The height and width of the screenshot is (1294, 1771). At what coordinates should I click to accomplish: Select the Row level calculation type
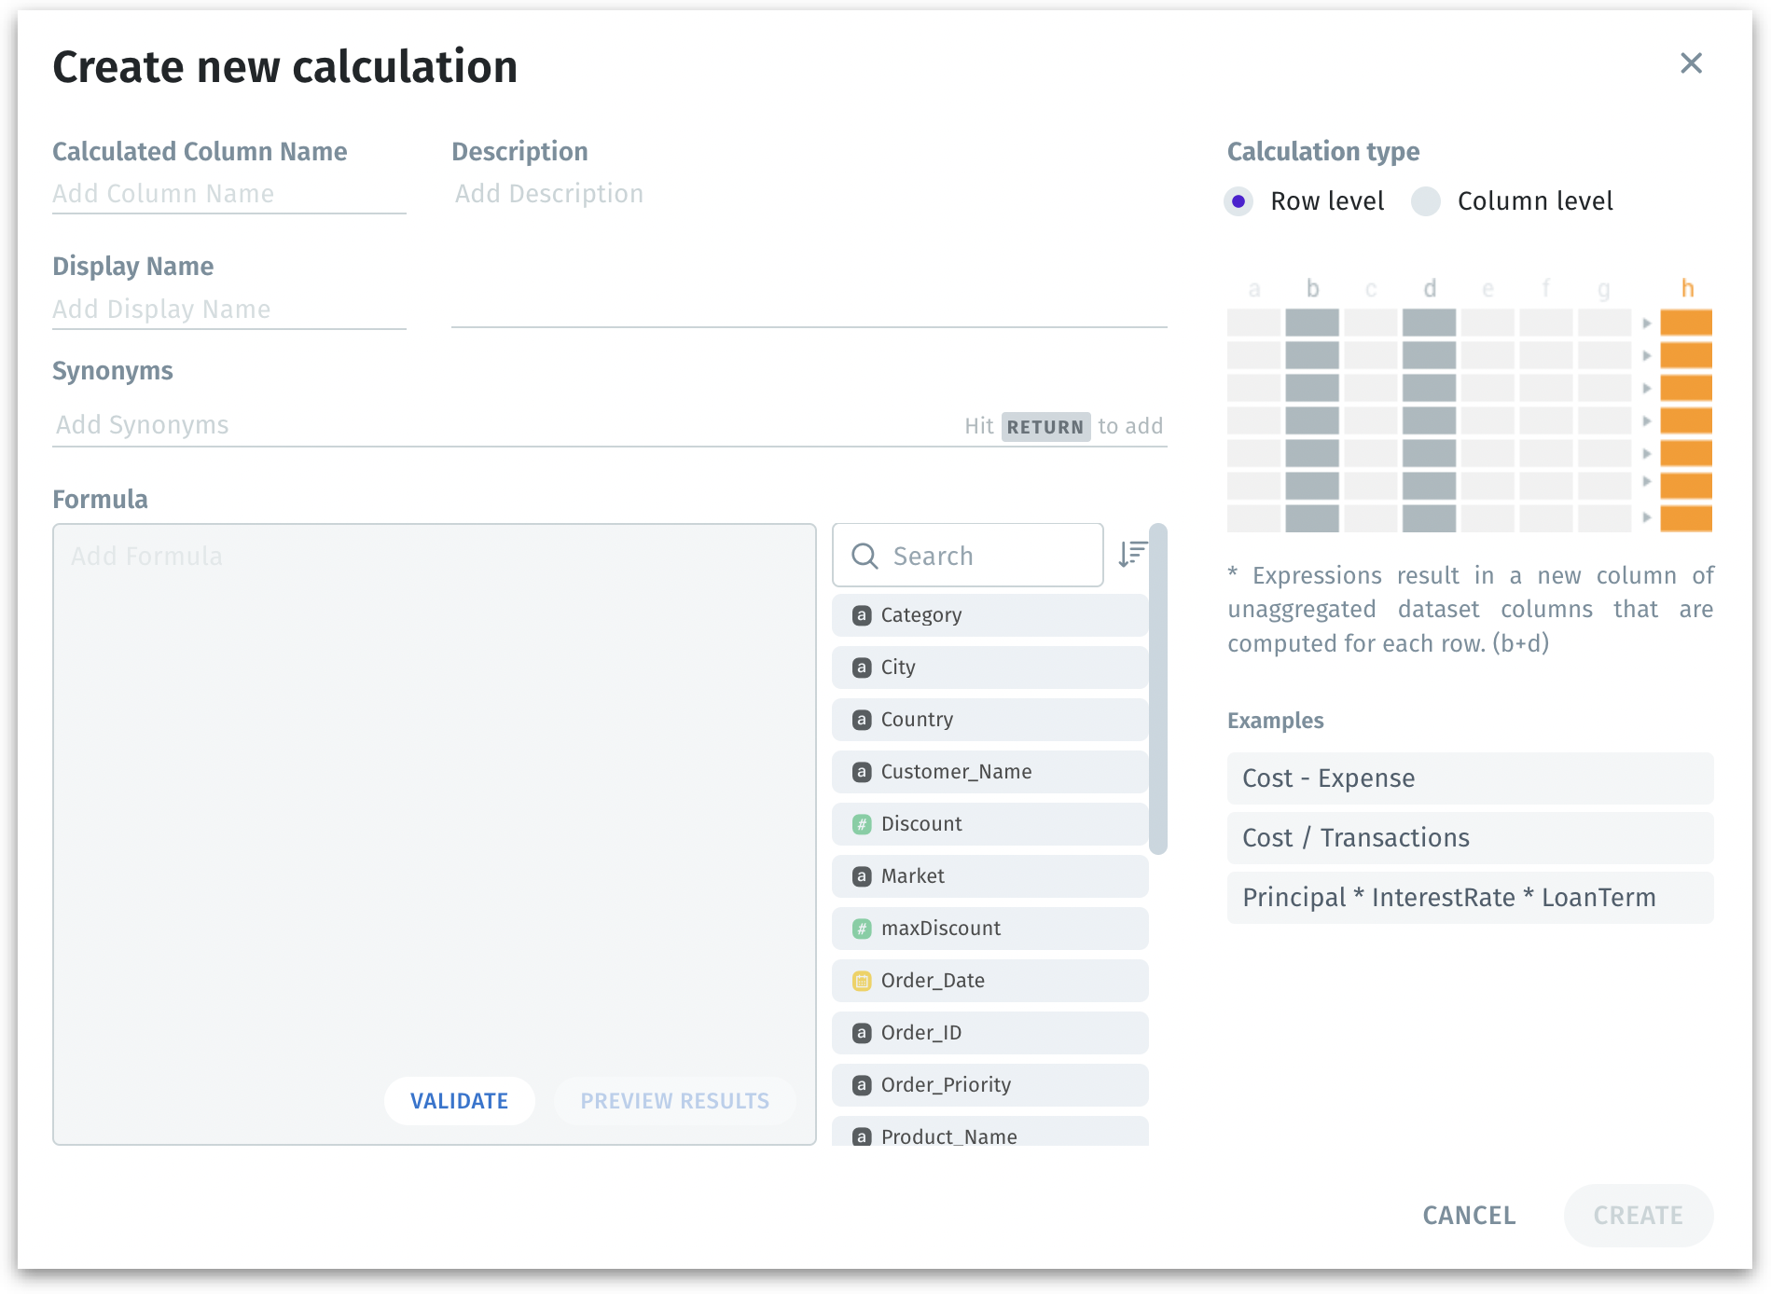coord(1238,201)
